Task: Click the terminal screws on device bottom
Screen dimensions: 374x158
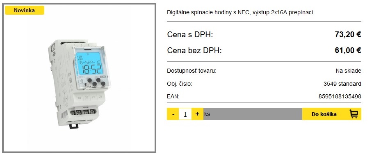Action: (83, 112)
